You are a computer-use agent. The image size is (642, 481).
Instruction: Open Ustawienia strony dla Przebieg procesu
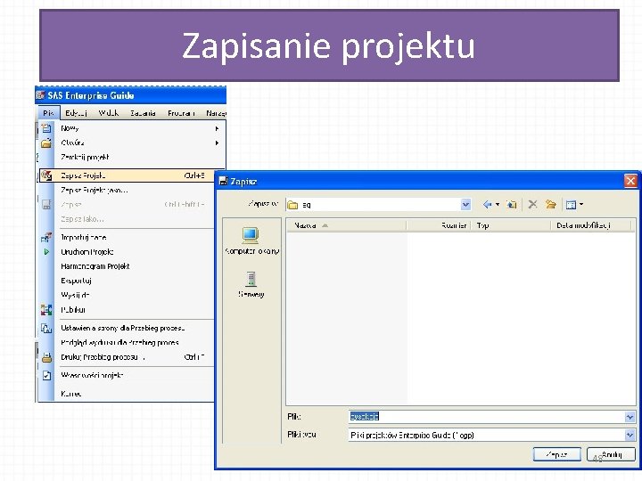click(x=123, y=328)
